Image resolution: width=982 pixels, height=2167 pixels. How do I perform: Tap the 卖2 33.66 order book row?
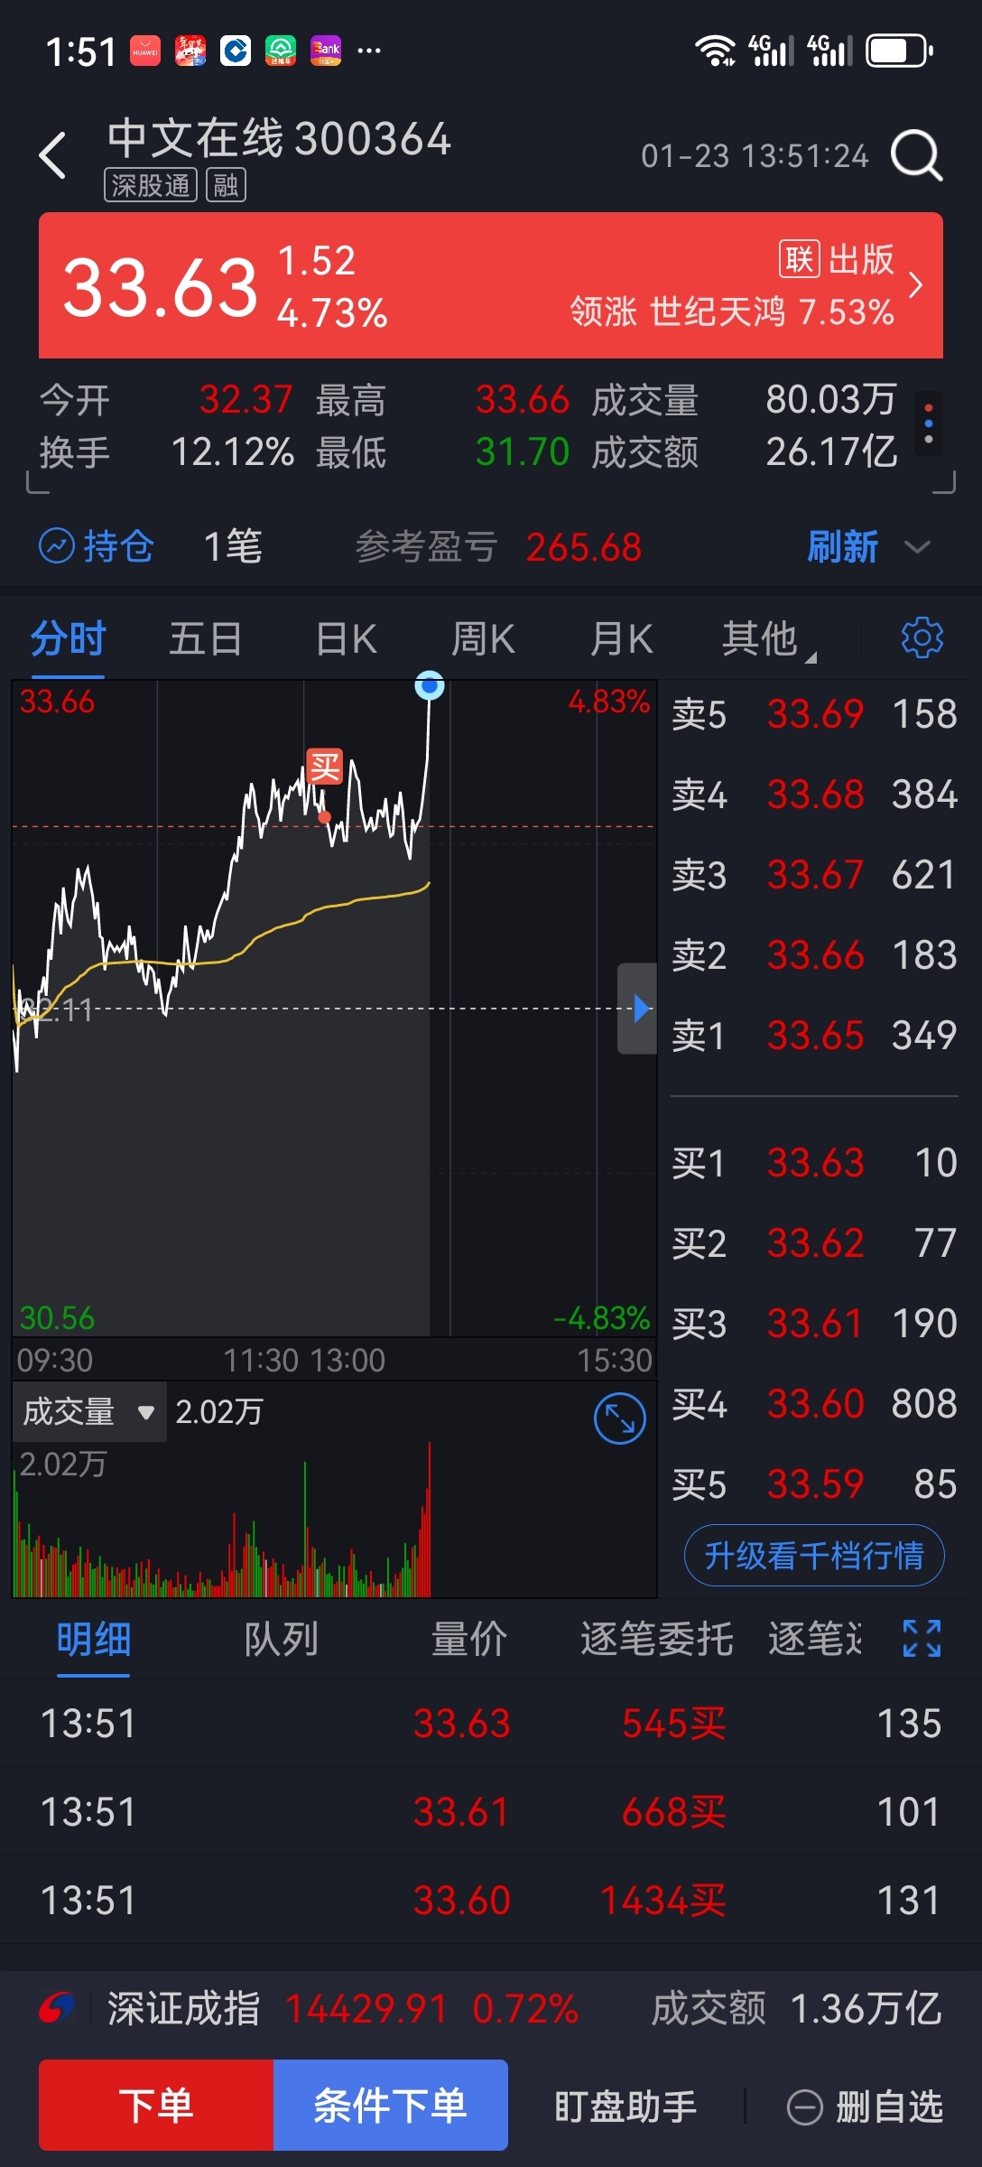(x=814, y=955)
